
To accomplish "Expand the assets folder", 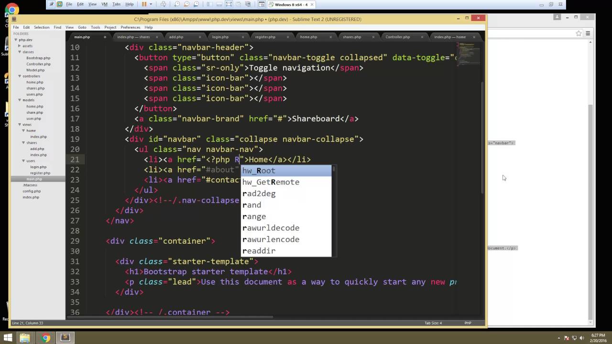I will [x=19, y=46].
